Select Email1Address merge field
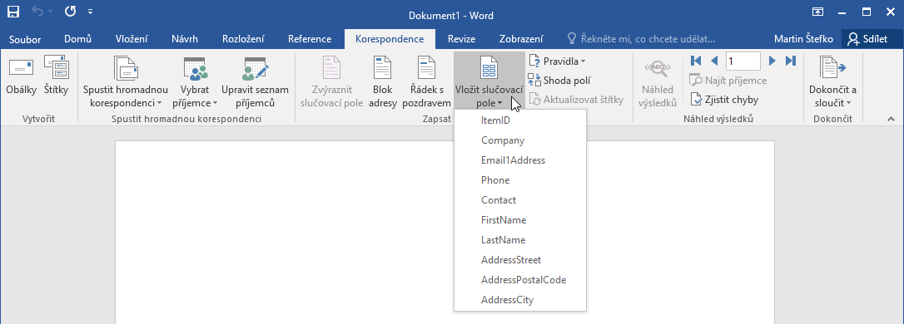 click(520, 160)
